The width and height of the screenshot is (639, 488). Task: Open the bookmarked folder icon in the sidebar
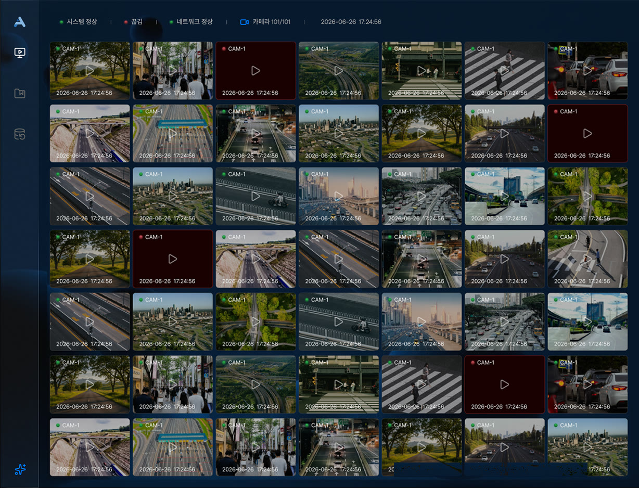click(x=20, y=94)
